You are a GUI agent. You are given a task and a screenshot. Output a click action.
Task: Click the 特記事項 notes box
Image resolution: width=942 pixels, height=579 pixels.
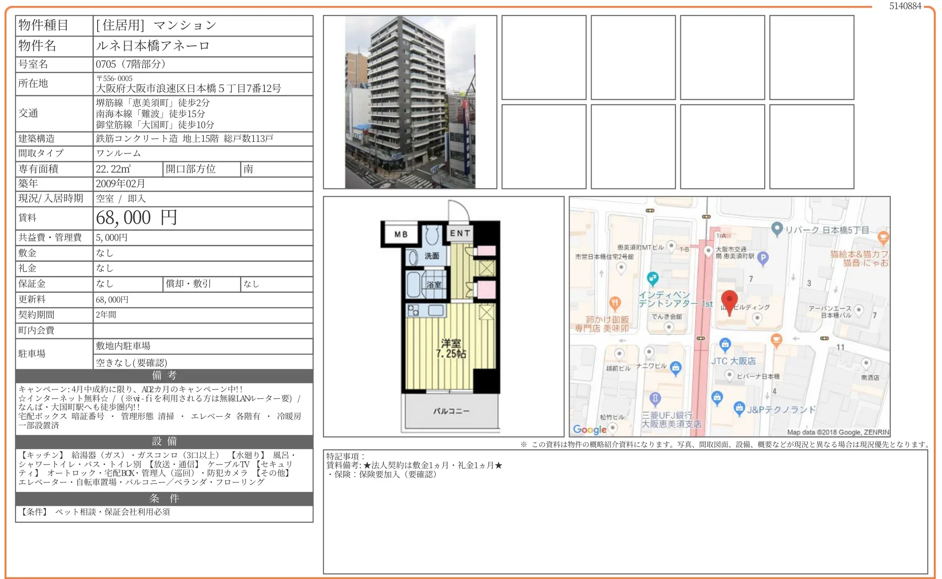625,511
